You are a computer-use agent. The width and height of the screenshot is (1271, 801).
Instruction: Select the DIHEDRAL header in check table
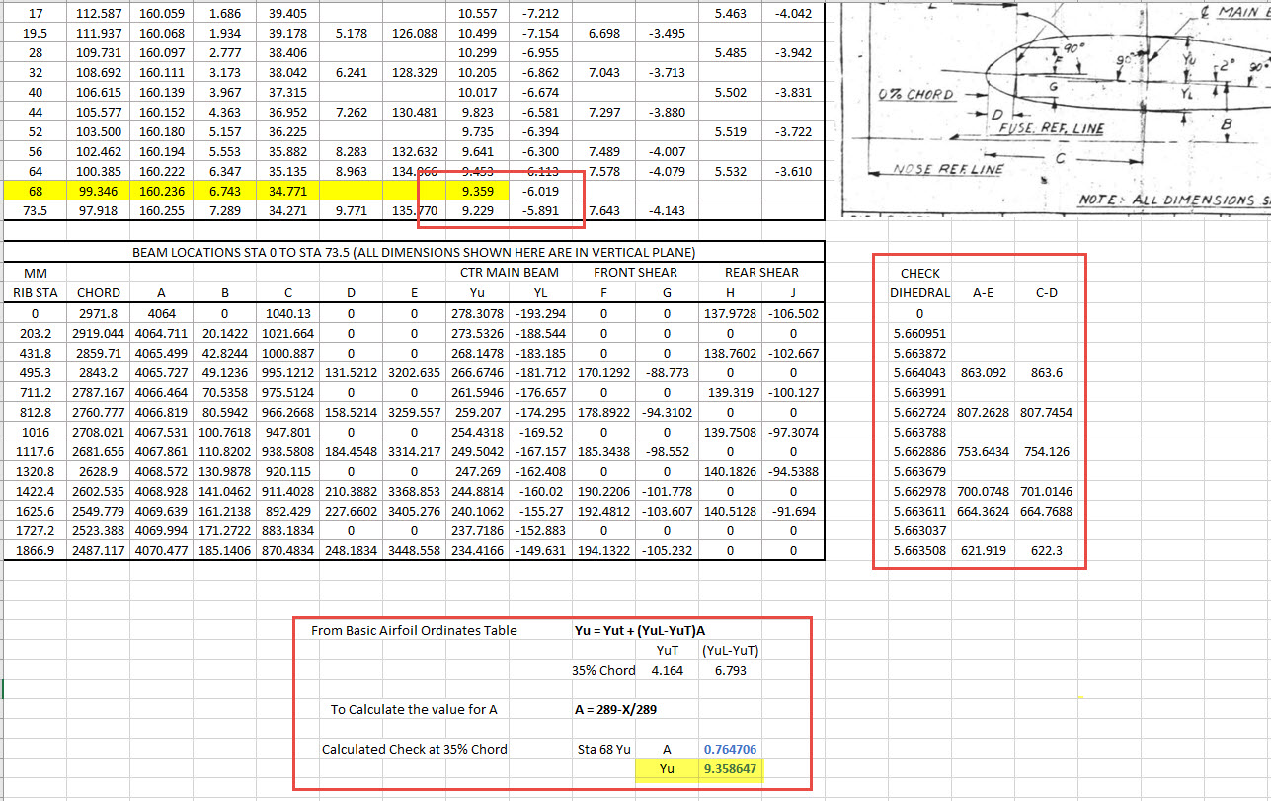click(919, 292)
